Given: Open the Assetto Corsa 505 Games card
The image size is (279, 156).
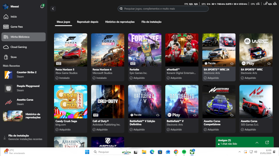Looking at the screenshot, I should pyautogui.click(x=256, y=109).
